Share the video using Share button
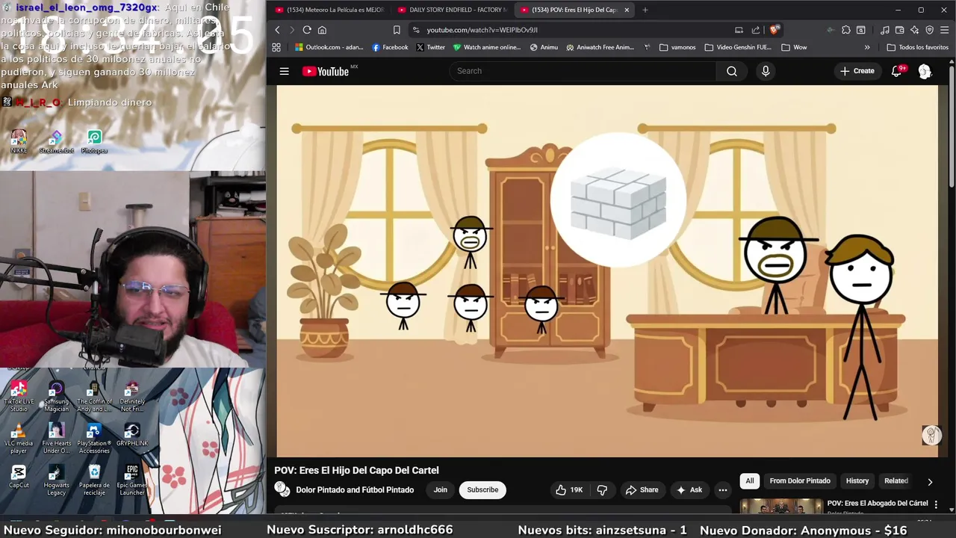 click(x=642, y=489)
